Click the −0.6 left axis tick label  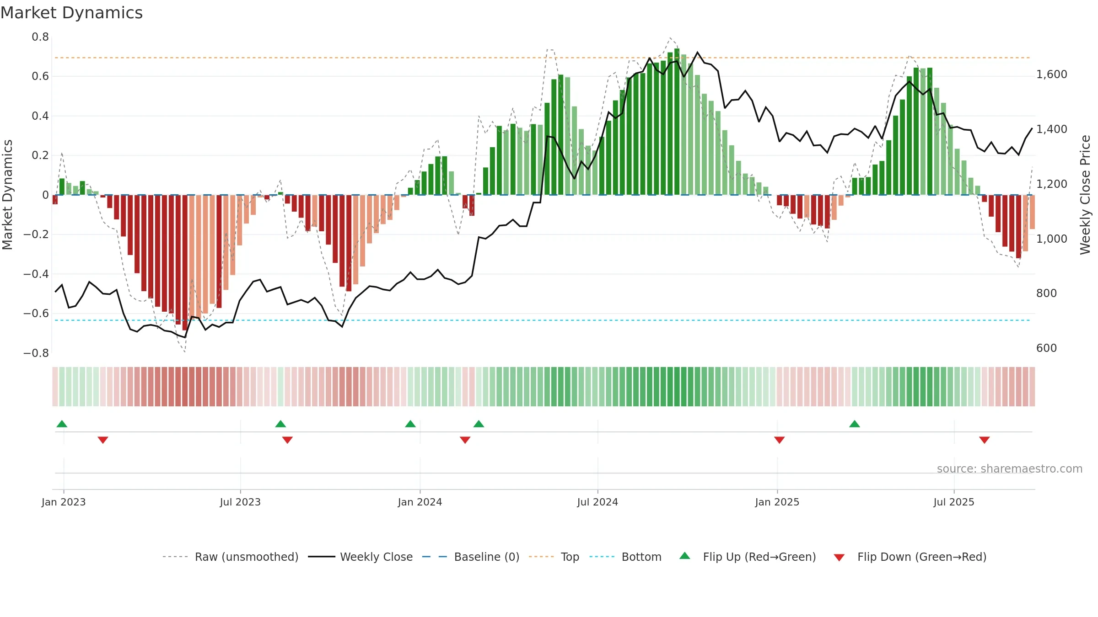pos(36,314)
